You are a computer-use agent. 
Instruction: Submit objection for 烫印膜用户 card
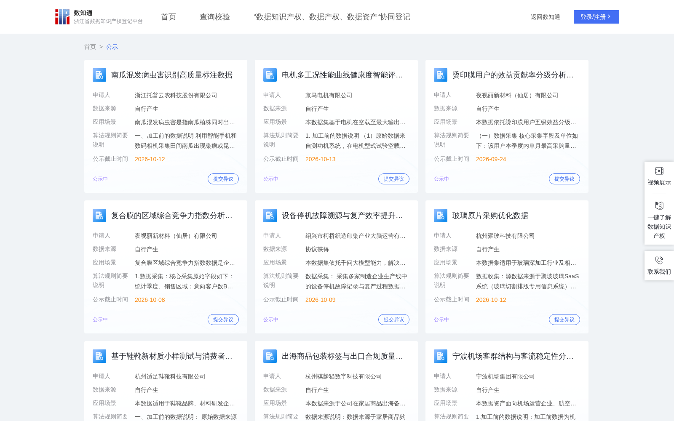pyautogui.click(x=564, y=179)
